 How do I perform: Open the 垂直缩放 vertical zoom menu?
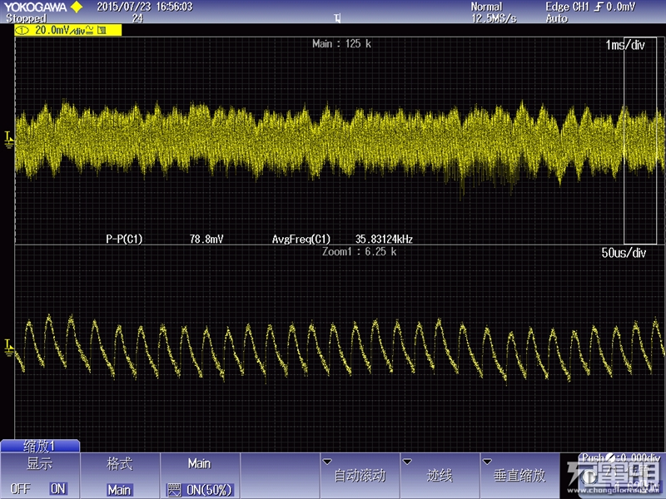(x=519, y=475)
